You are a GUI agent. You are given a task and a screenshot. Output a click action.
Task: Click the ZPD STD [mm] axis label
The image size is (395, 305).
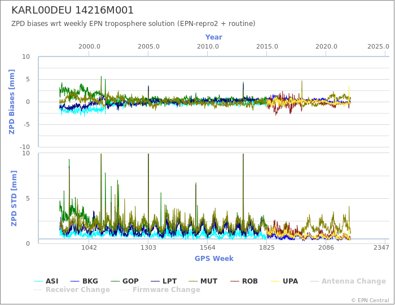(14, 198)
